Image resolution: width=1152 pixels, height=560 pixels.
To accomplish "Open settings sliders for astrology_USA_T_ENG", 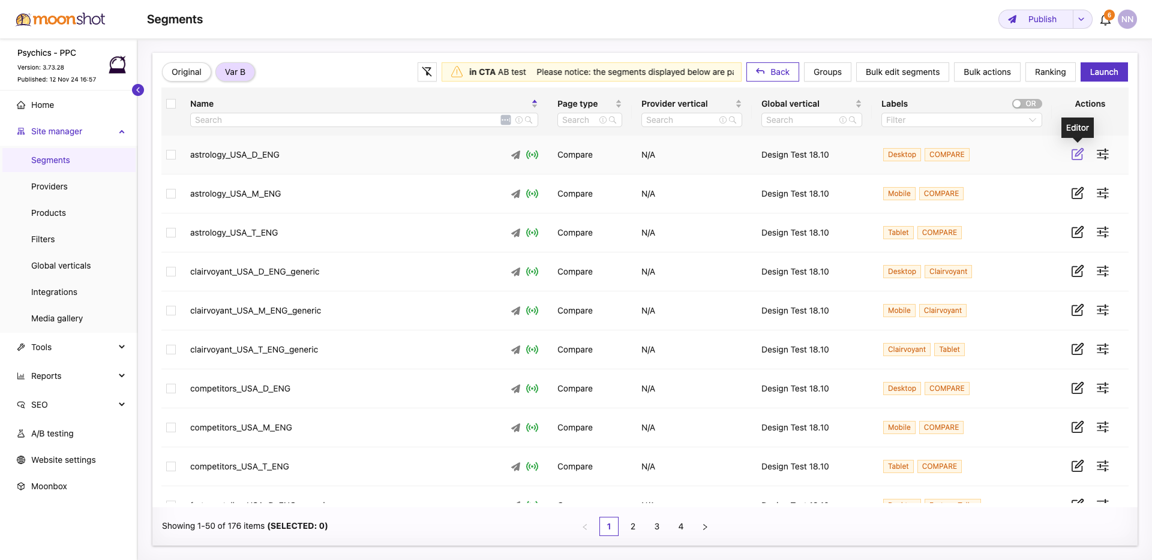I will pos(1103,232).
